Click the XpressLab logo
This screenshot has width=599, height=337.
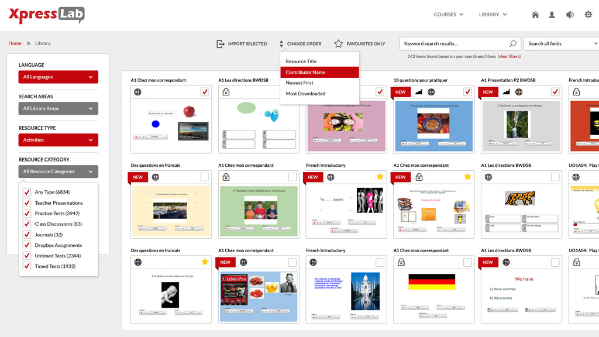pyautogui.click(x=46, y=15)
